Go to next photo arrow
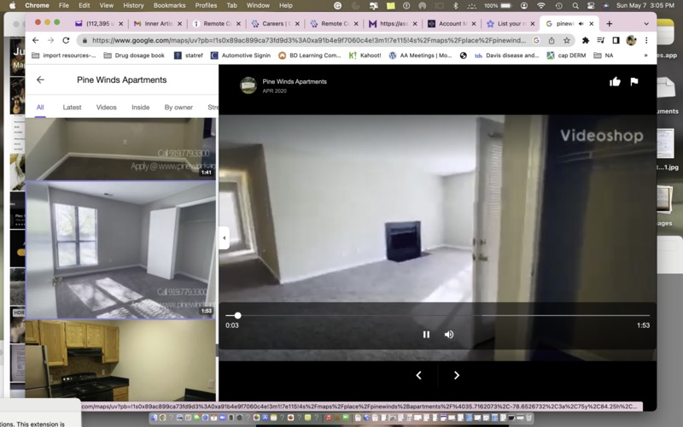 click(456, 375)
